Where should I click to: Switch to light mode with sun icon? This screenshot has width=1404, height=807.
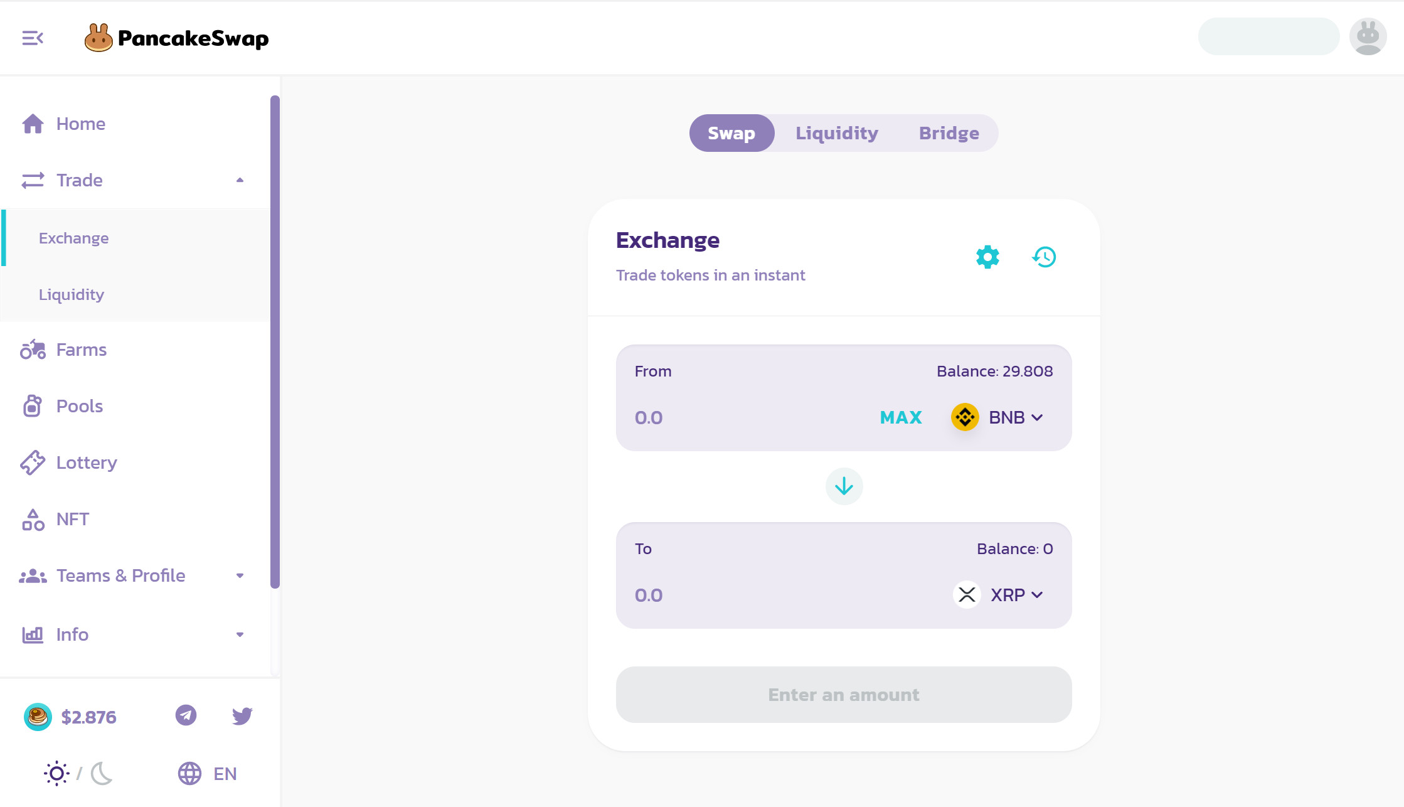tap(56, 773)
